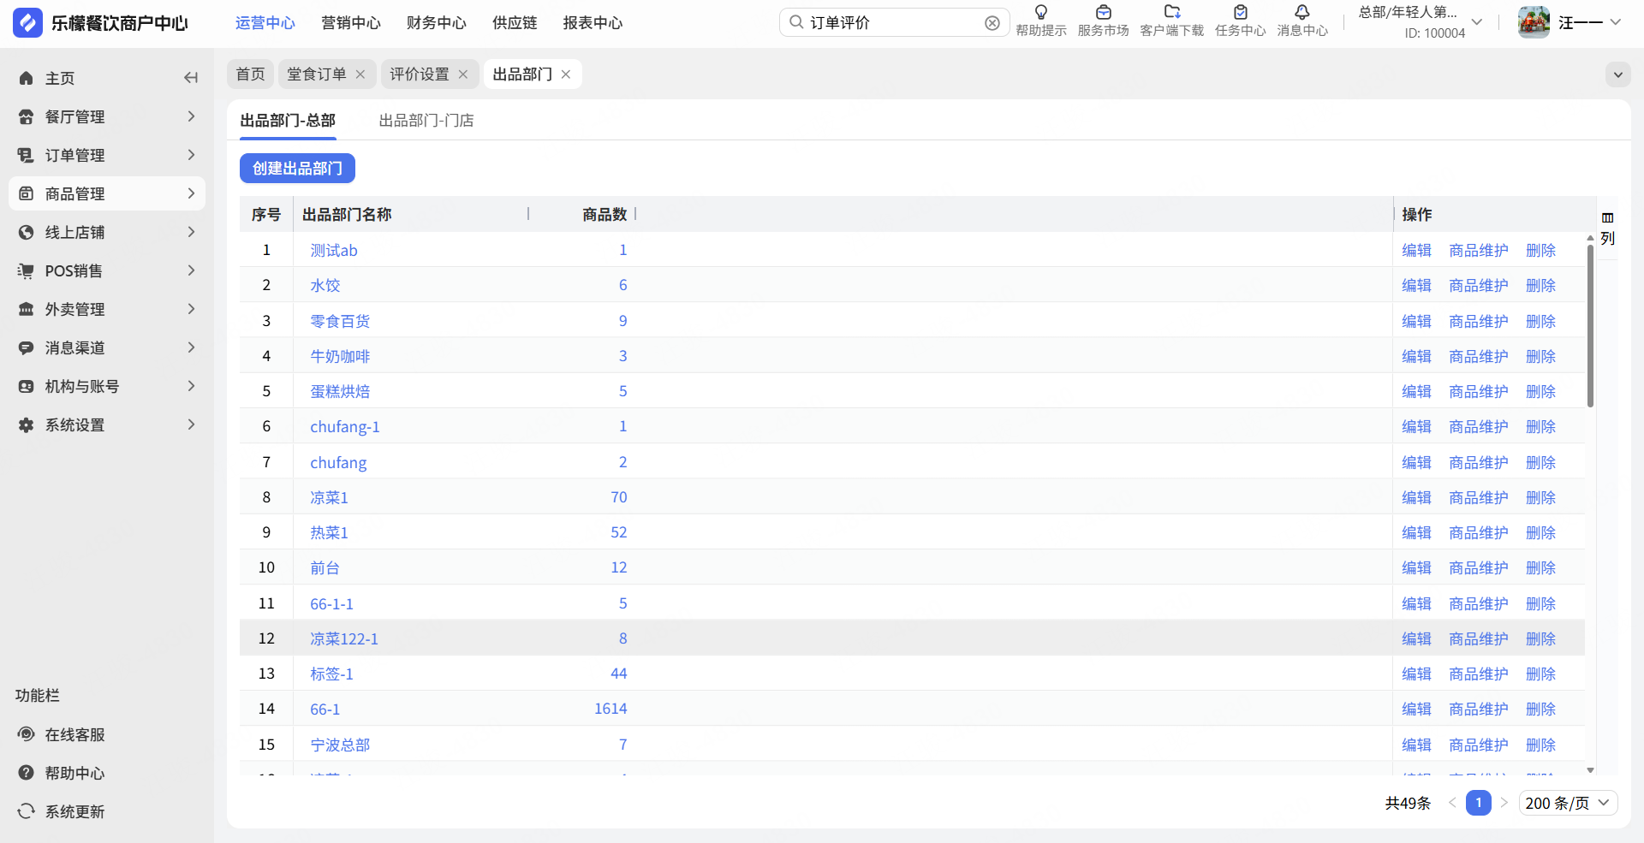Viewport: 1644px width, 843px height.
Task: Click the POS销售 cart icon
Action: (x=27, y=270)
